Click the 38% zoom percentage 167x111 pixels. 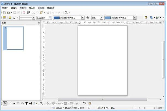click(160, 108)
